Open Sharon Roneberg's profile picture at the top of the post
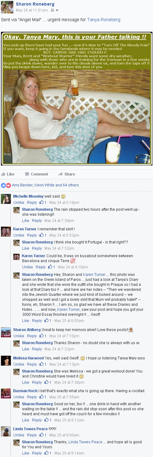153x457 pixels. (x=7, y=7)
